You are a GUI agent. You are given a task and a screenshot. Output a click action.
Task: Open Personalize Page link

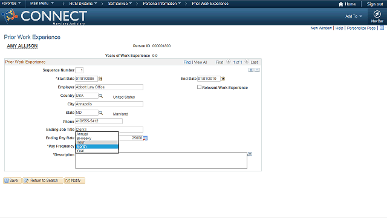361,28
